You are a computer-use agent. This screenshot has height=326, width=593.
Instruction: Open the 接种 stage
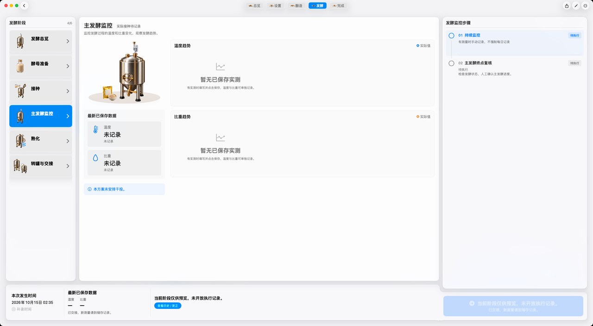[41, 91]
